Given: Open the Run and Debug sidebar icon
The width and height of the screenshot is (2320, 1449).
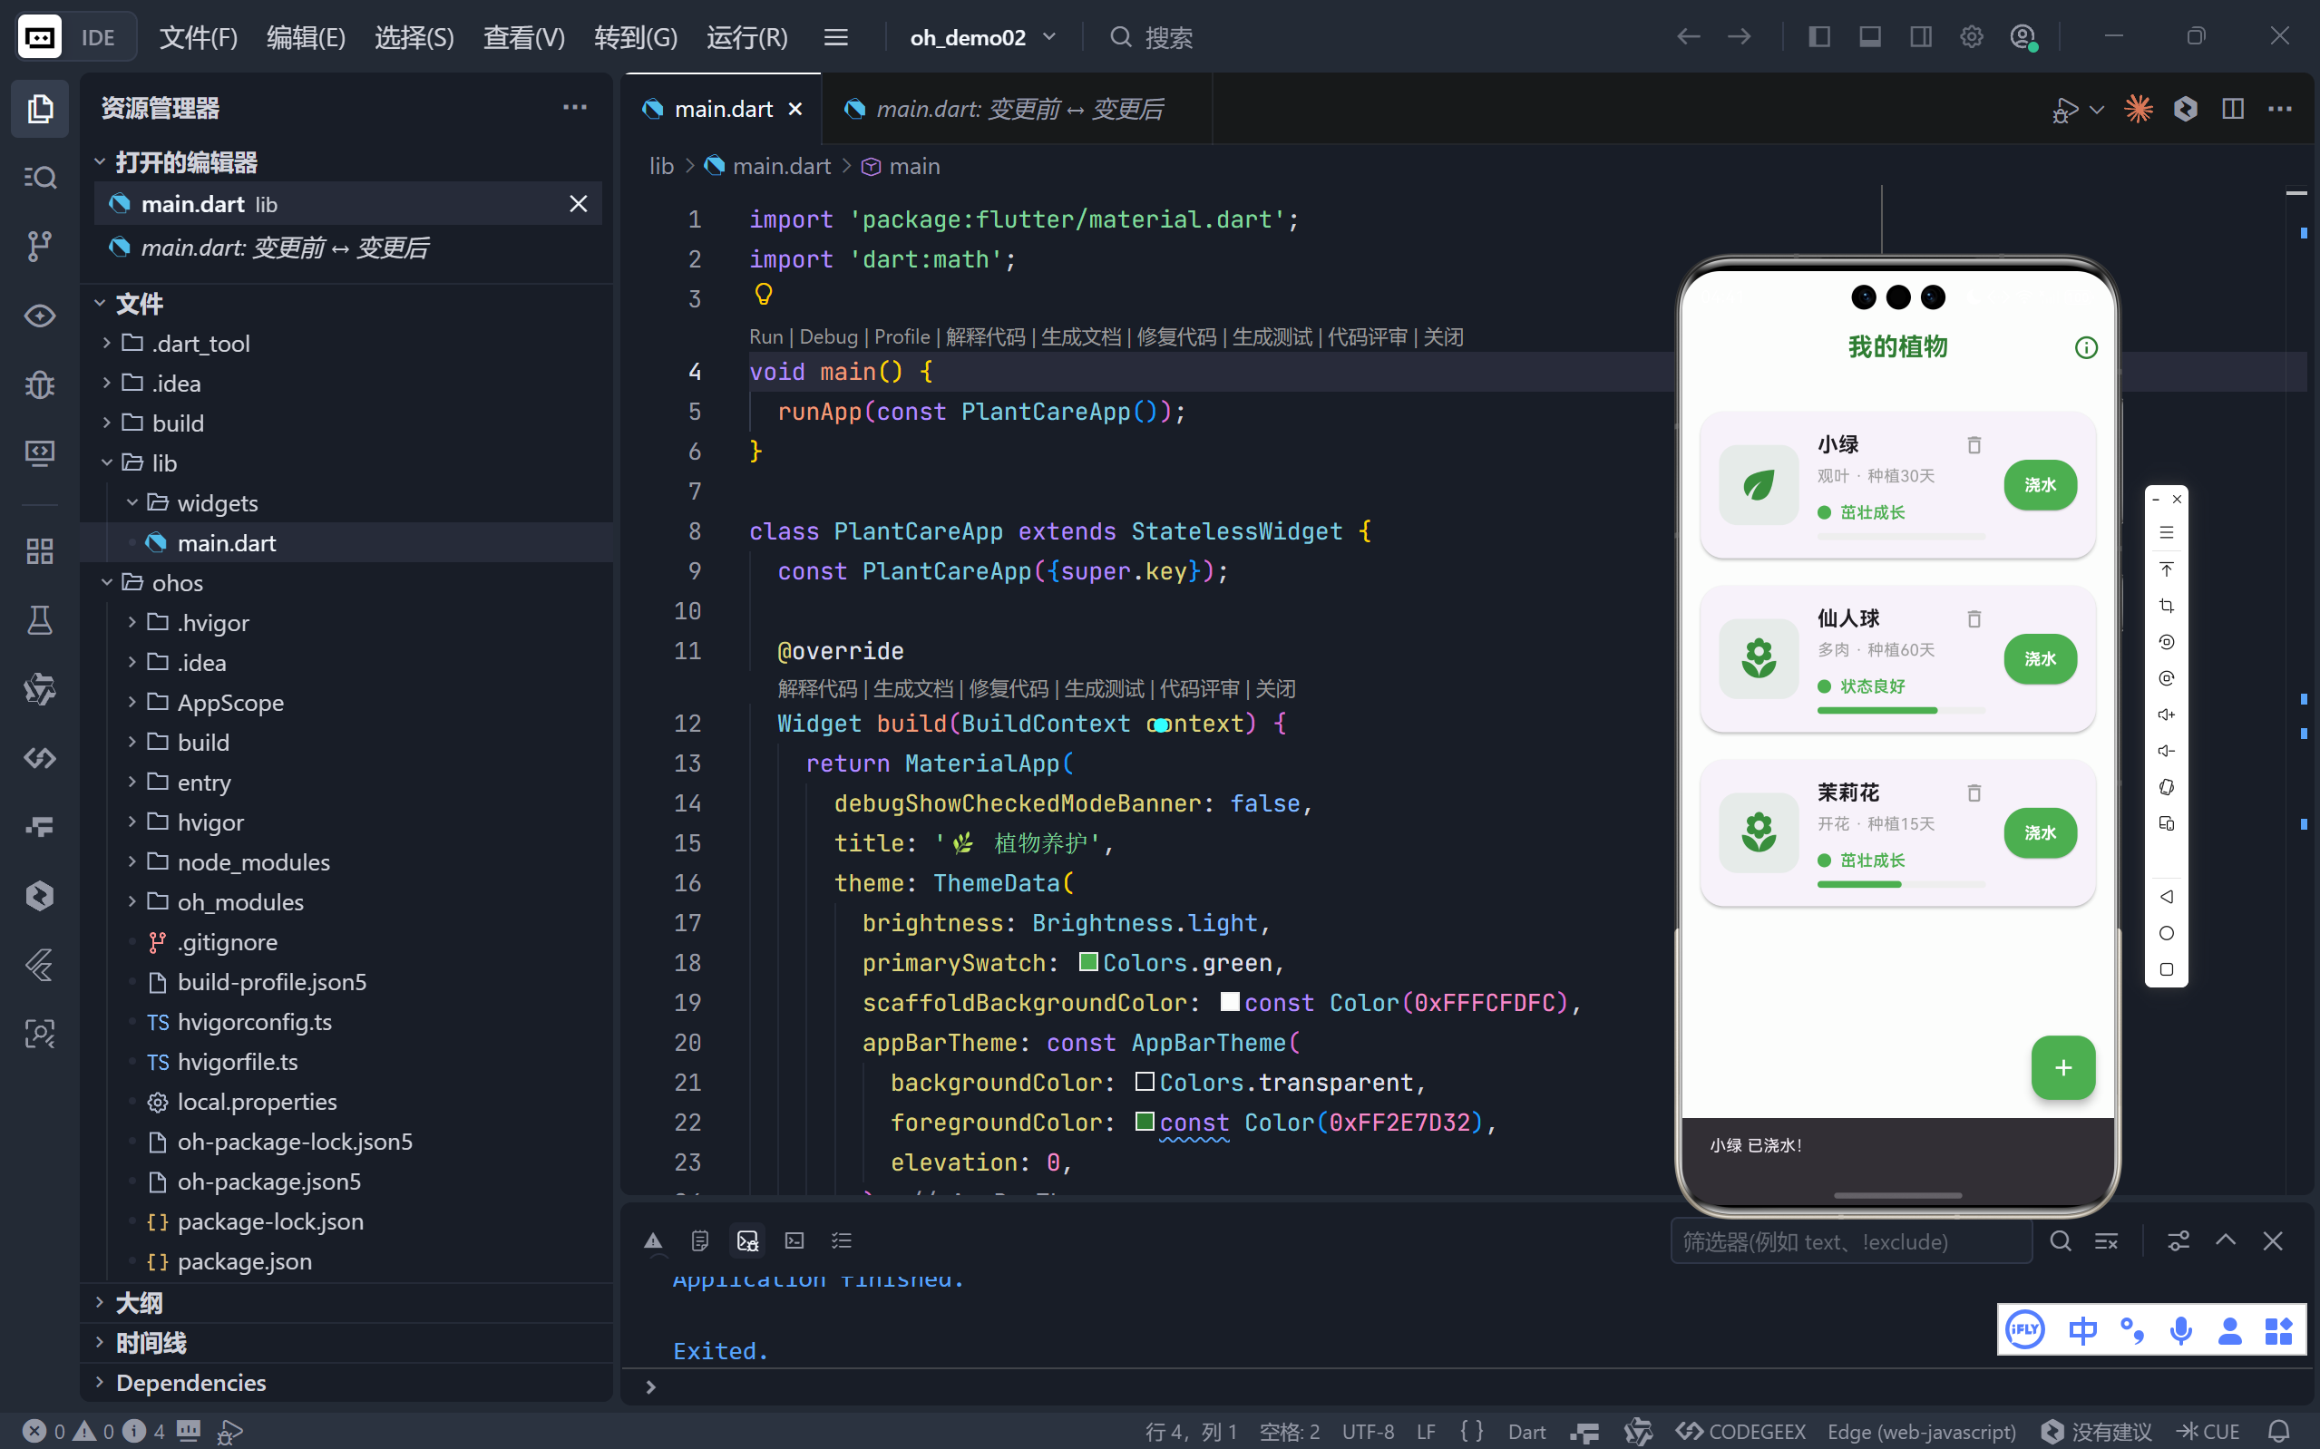Looking at the screenshot, I should (x=39, y=385).
